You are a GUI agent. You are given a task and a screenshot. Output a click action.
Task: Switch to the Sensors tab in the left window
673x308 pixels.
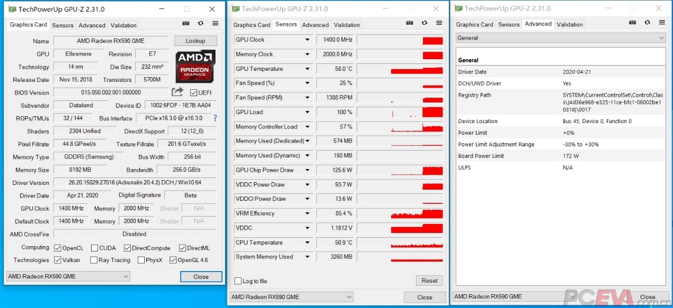click(63, 25)
